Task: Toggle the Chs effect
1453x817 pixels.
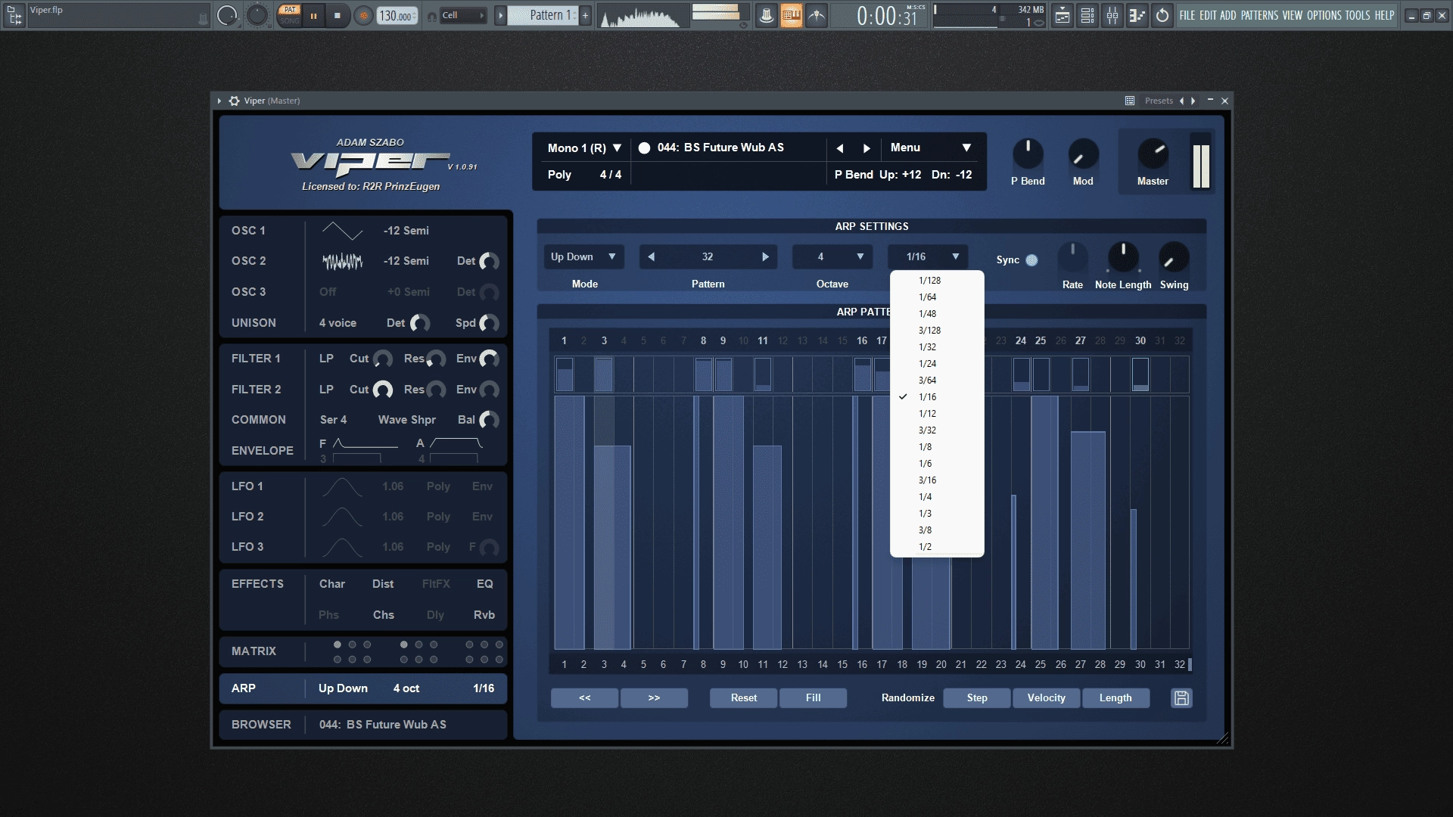Action: pyautogui.click(x=384, y=615)
